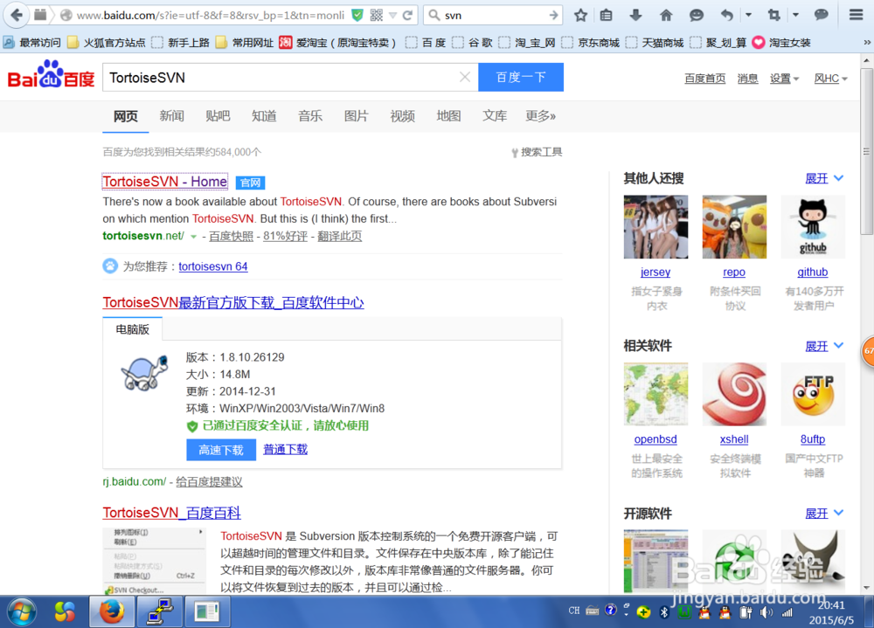The width and height of the screenshot is (874, 628).
Task: Expand the 其他人还搜 section with 展开
Action: pyautogui.click(x=824, y=178)
